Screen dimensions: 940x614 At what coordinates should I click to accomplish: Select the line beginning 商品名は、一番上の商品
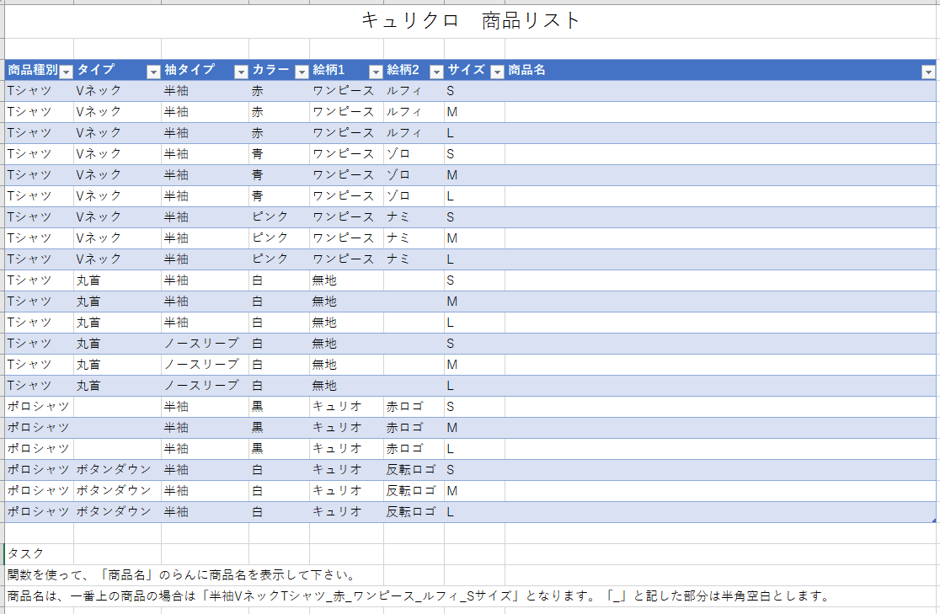pyautogui.click(x=419, y=596)
